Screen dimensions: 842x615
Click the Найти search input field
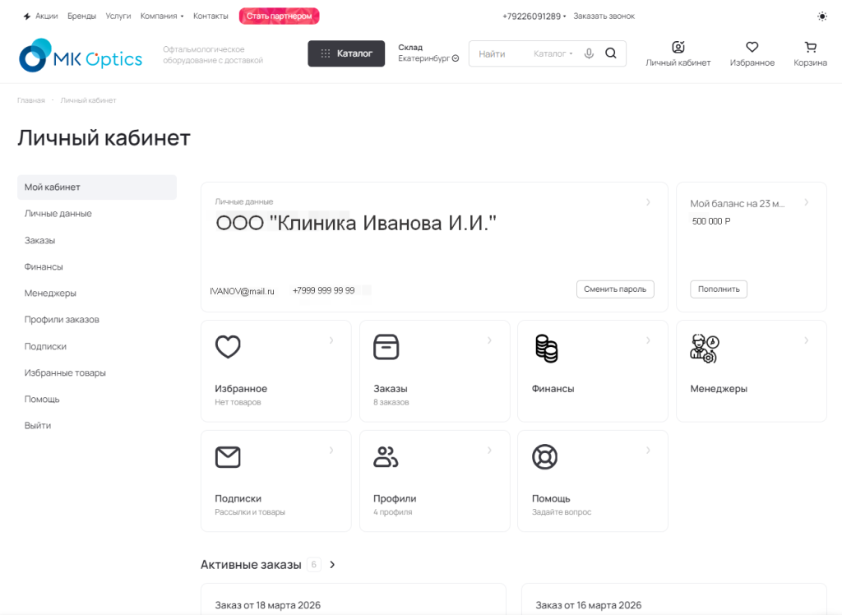pyautogui.click(x=500, y=54)
